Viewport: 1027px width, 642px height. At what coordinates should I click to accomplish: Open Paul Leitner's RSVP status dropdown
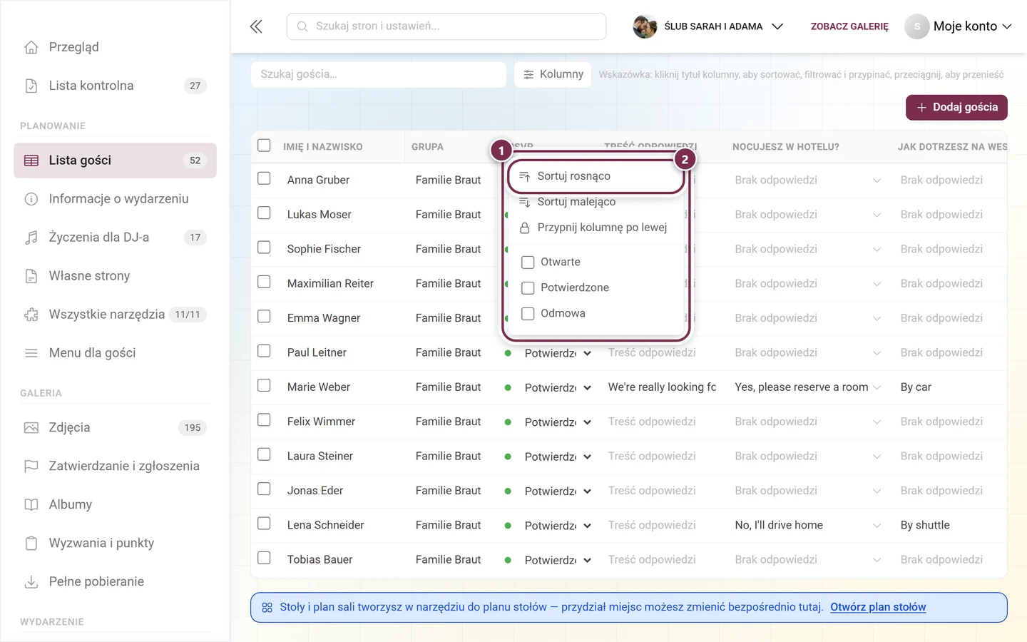pyautogui.click(x=558, y=353)
